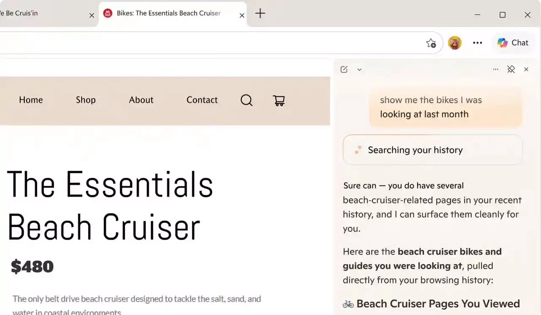Open the Contact page link

[x=202, y=100]
